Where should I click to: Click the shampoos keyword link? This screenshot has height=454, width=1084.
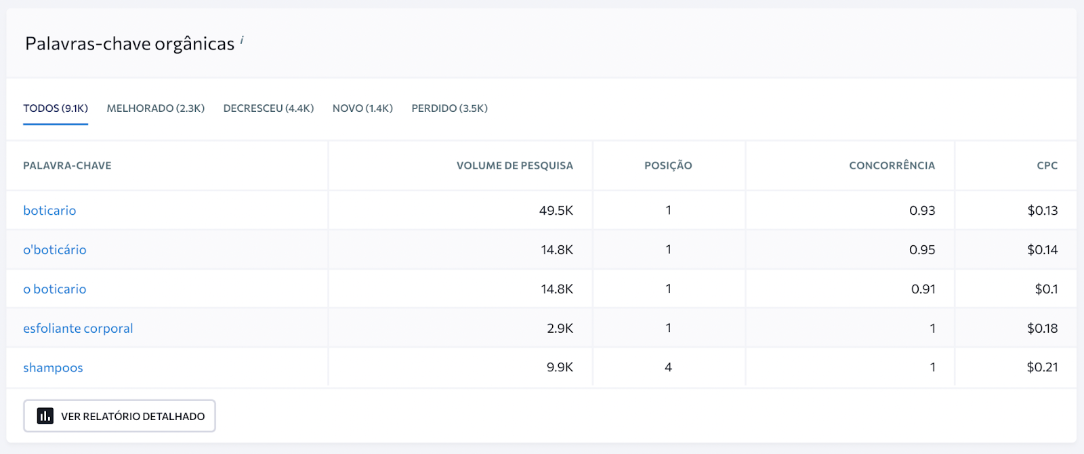[53, 368]
